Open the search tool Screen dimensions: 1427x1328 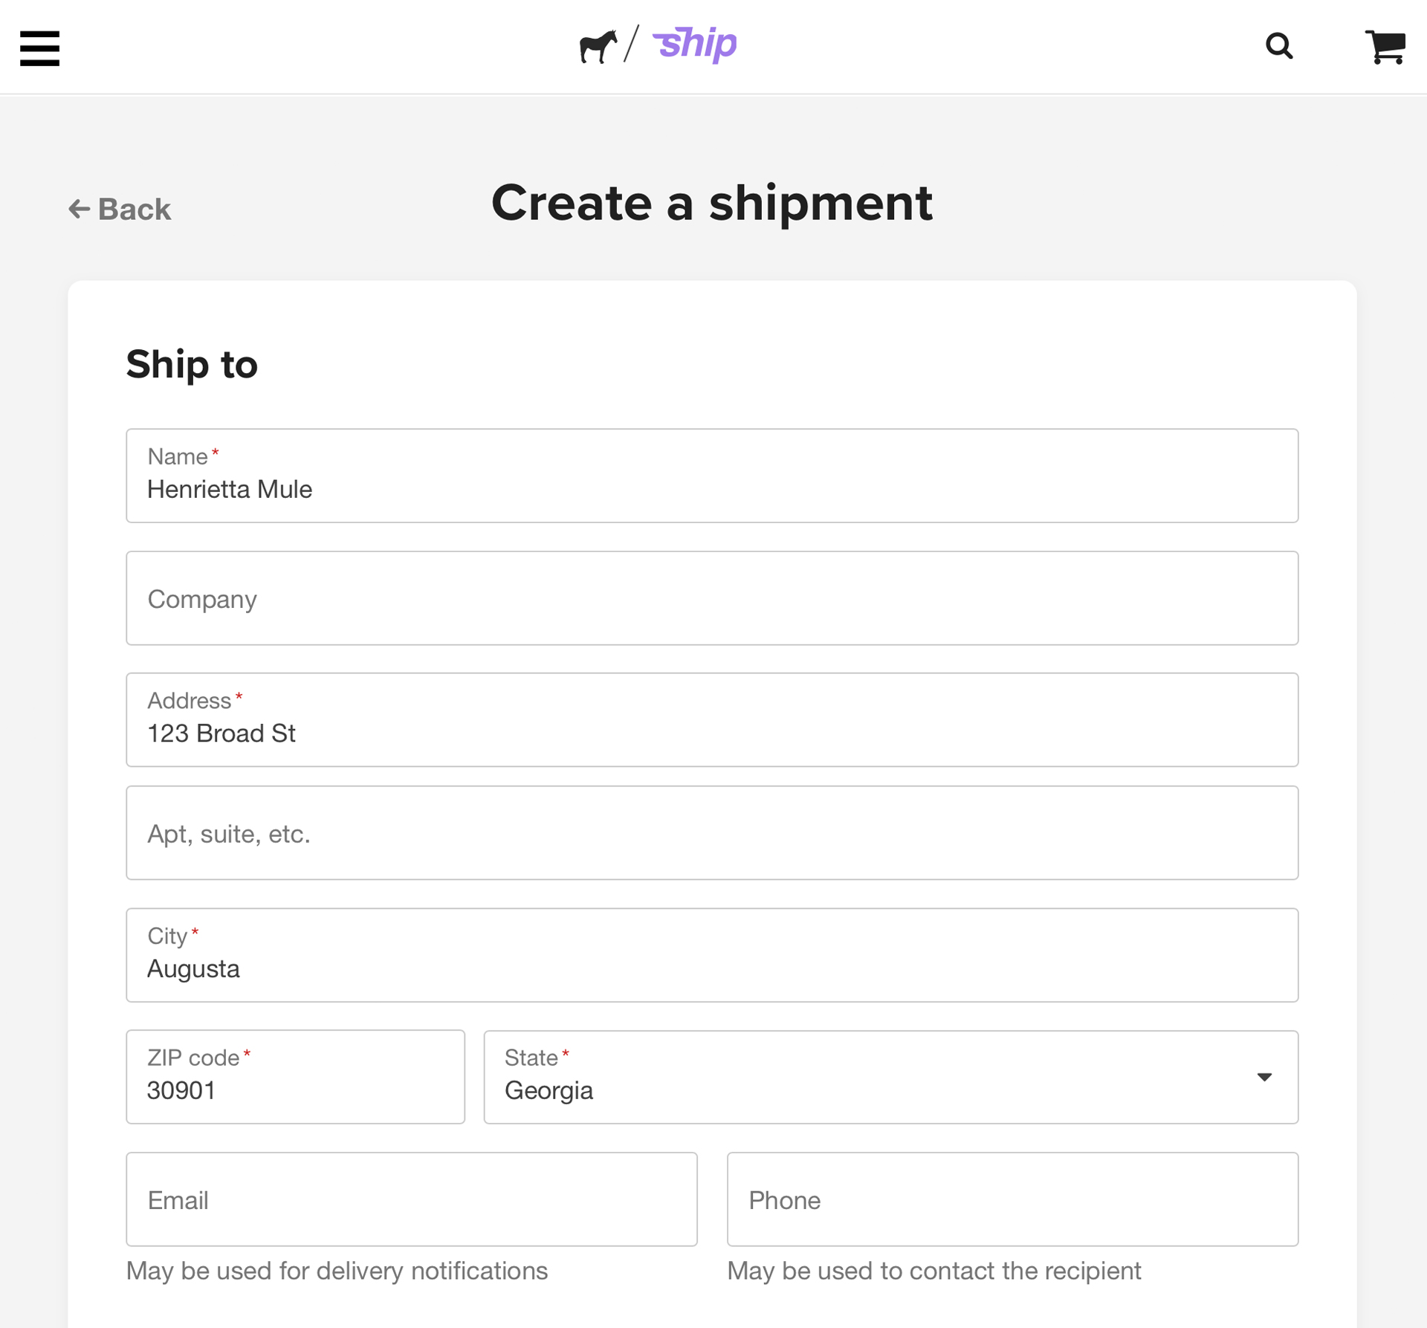1280,46
